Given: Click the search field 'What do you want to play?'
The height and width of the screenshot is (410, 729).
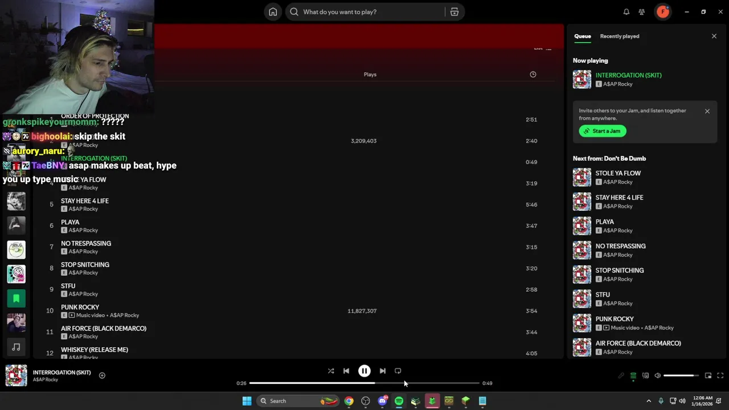Looking at the screenshot, I should (365, 12).
